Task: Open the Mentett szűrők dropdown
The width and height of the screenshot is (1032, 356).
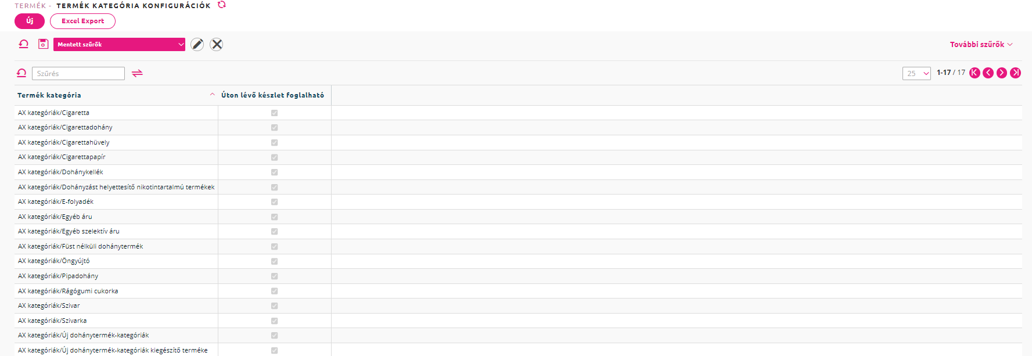Action: (x=119, y=44)
